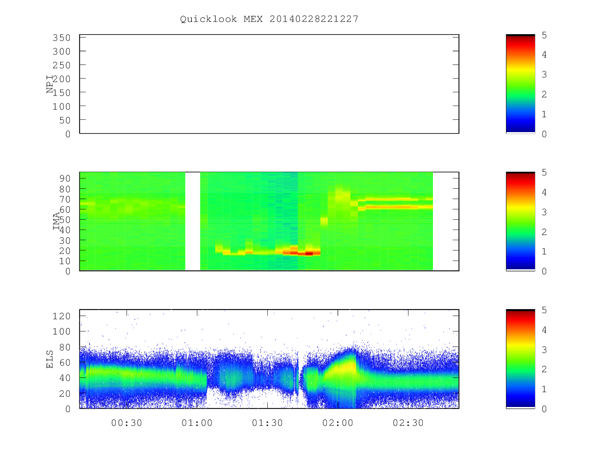The width and height of the screenshot is (612, 459).
Task: Click the 3 label on NPI color bar
Action: pyautogui.click(x=545, y=74)
